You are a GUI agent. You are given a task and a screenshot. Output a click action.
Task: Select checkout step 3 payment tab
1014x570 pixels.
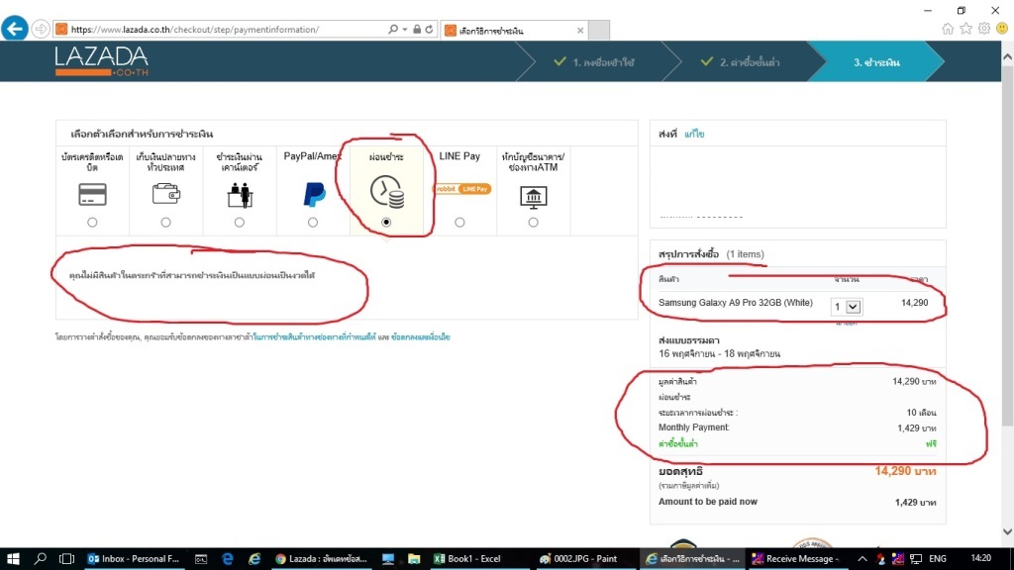(x=876, y=62)
